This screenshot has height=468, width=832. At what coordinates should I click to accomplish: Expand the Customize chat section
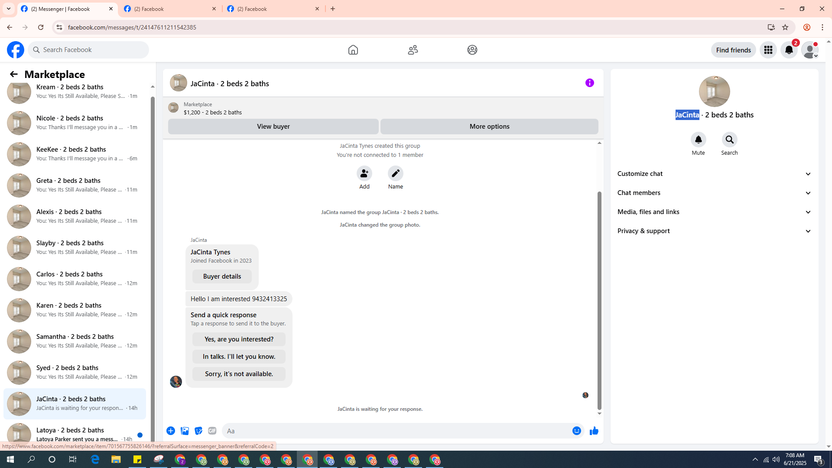click(714, 174)
